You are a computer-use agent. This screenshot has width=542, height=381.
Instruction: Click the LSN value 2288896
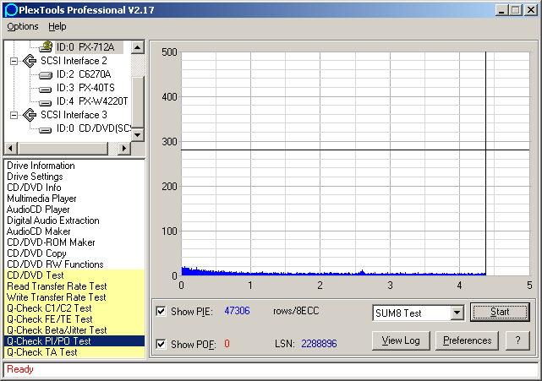coord(319,344)
